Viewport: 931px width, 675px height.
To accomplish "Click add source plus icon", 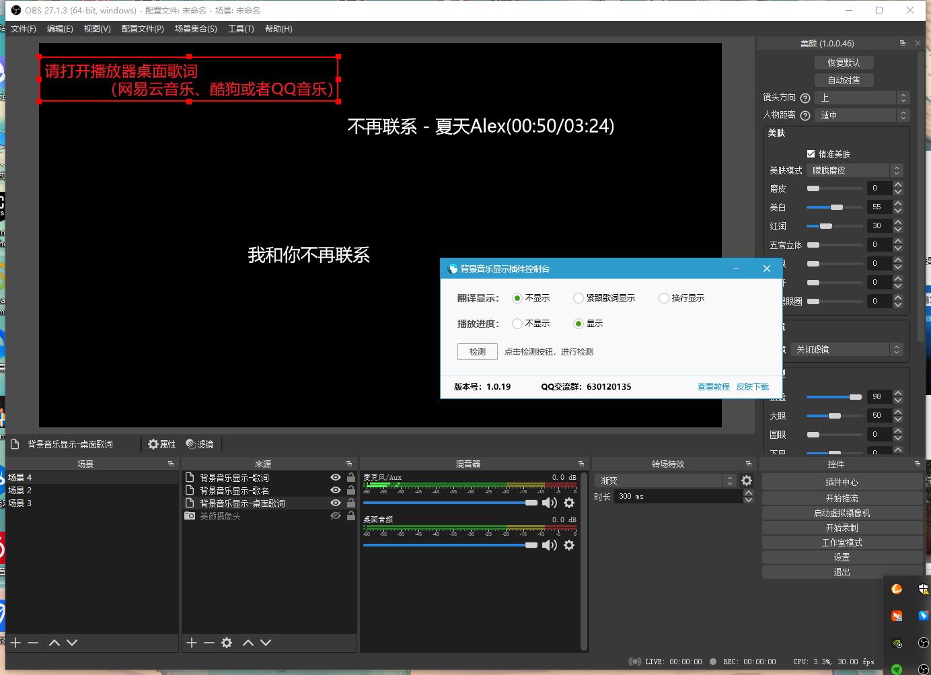I will tap(192, 643).
